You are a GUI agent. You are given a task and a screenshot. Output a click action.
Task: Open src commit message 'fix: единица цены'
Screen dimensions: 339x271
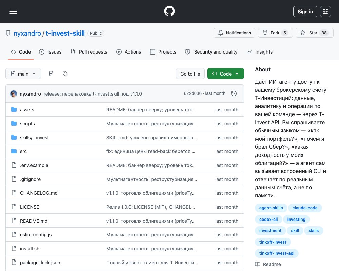151,151
